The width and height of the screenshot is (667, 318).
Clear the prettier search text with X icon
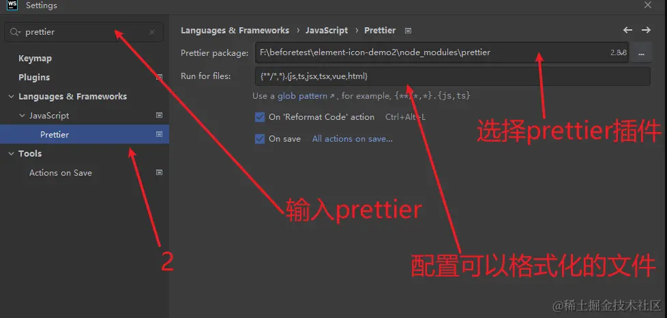coord(152,32)
